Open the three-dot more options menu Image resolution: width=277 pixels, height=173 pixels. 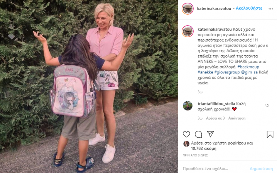tap(271, 9)
